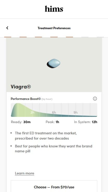
Task: Select the fifth highlighted progress segment
Action: click(69, 37)
